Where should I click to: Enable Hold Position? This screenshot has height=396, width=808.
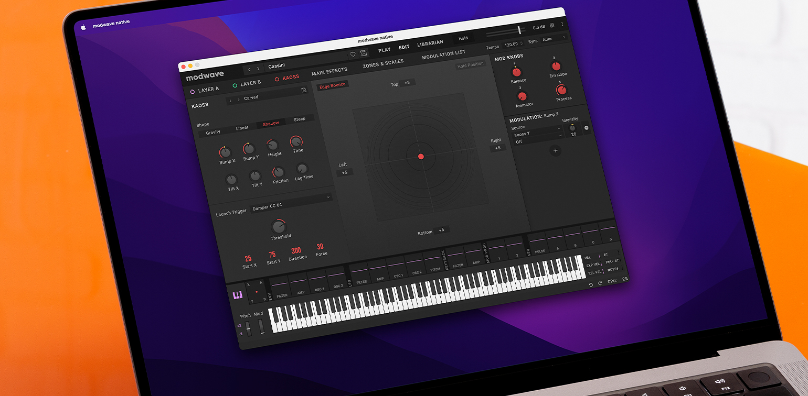(x=470, y=65)
